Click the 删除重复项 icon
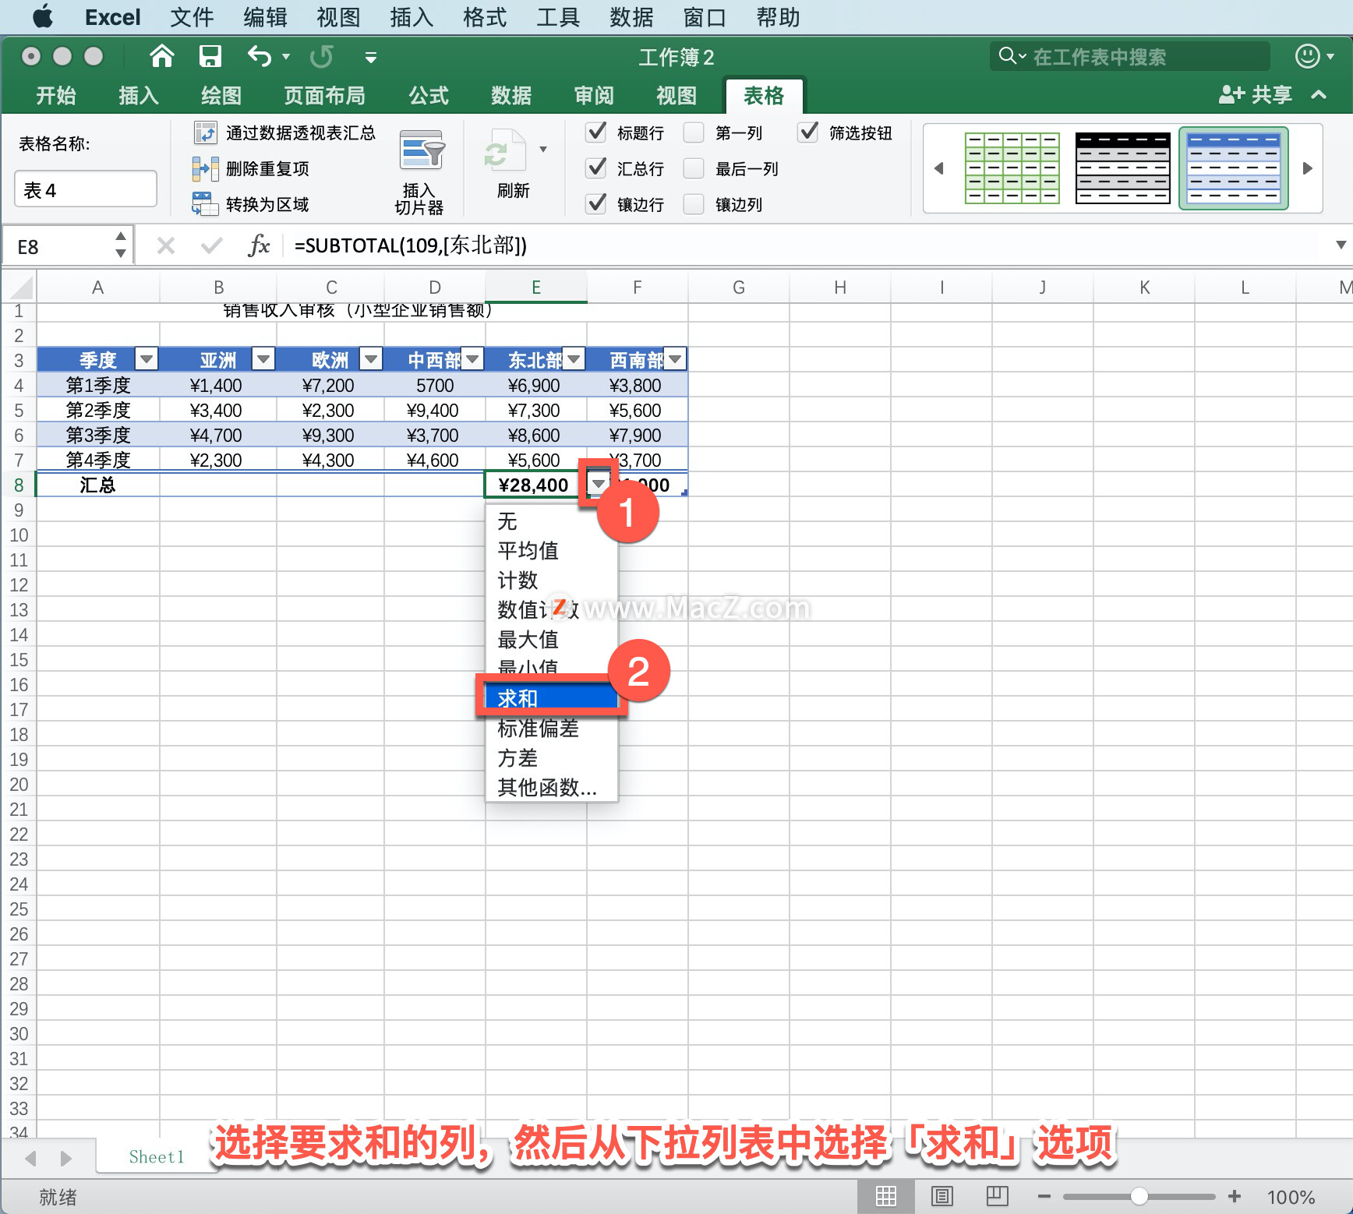This screenshot has width=1353, height=1214. point(205,168)
